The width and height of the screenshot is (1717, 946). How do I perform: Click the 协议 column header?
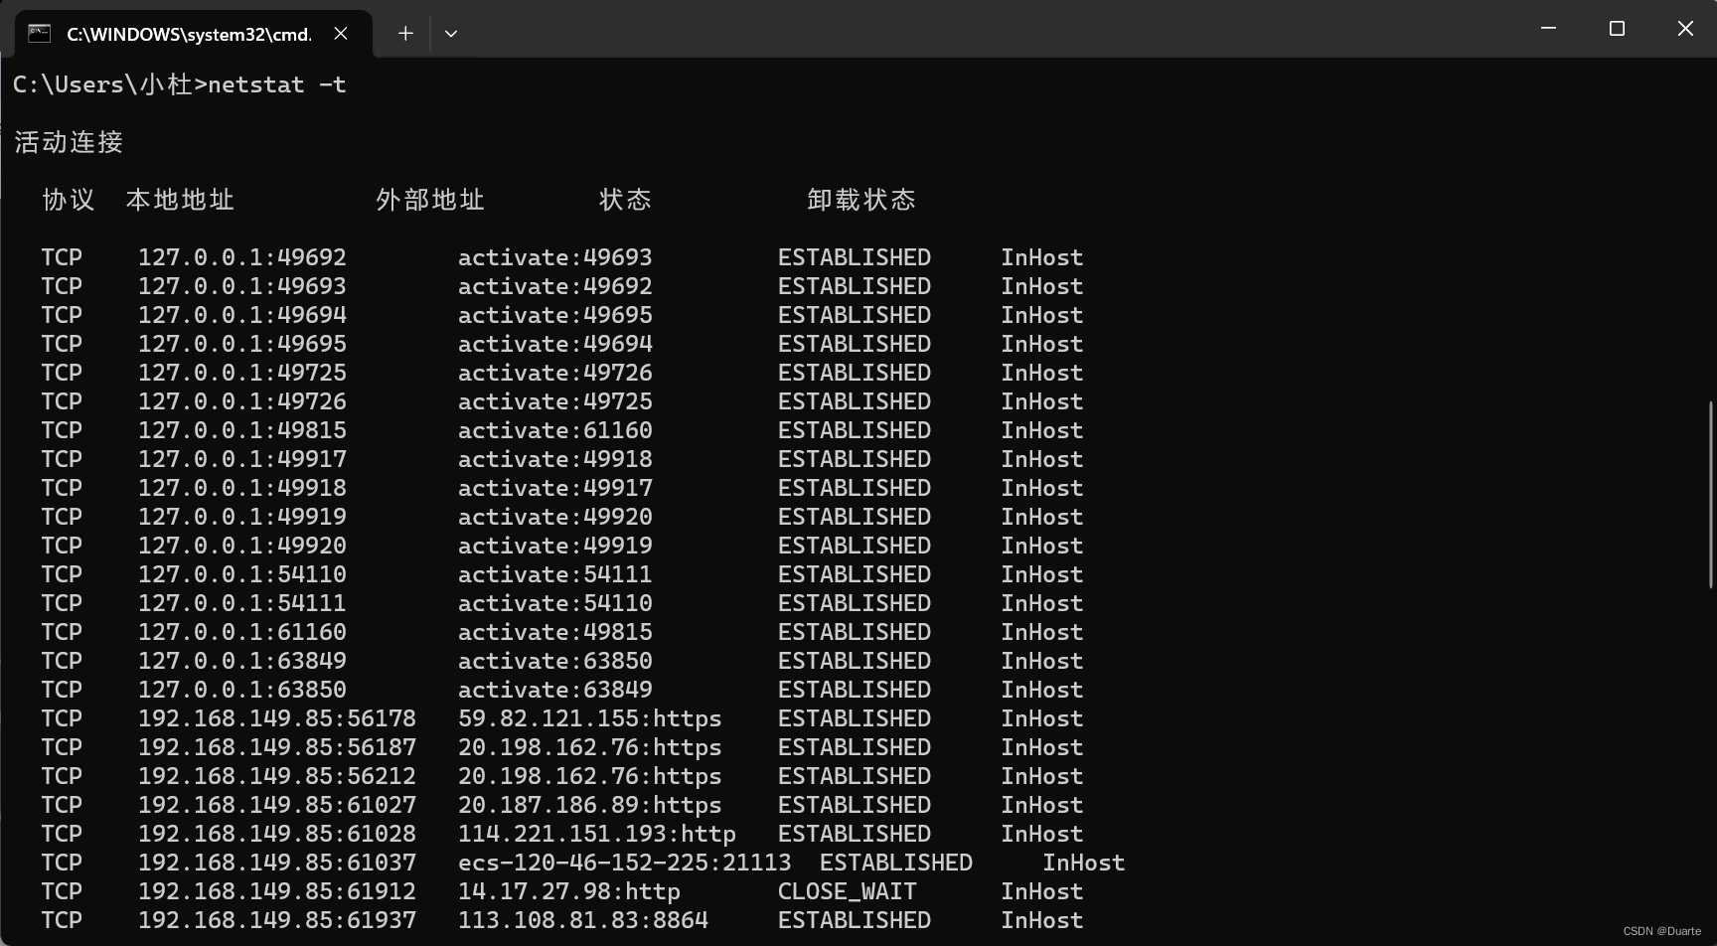point(69,201)
